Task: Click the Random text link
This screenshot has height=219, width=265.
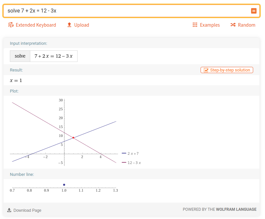Action: click(247, 25)
